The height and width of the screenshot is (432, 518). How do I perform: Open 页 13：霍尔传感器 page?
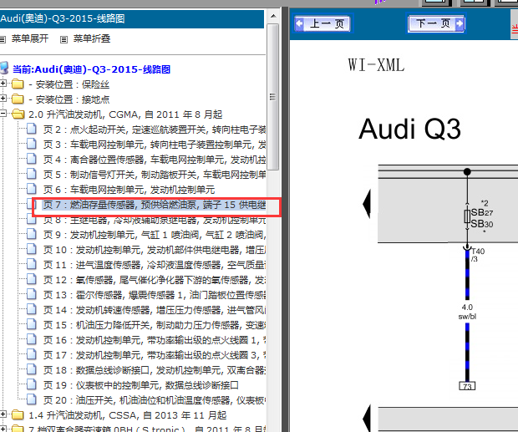(155, 295)
